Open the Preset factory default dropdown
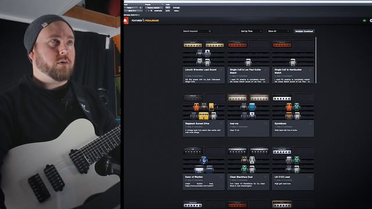This screenshot has width=372, height=209. pos(154,8)
